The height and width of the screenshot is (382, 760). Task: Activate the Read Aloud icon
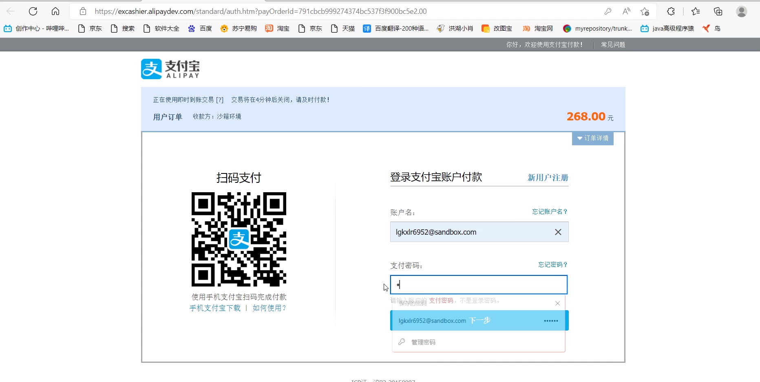[626, 11]
